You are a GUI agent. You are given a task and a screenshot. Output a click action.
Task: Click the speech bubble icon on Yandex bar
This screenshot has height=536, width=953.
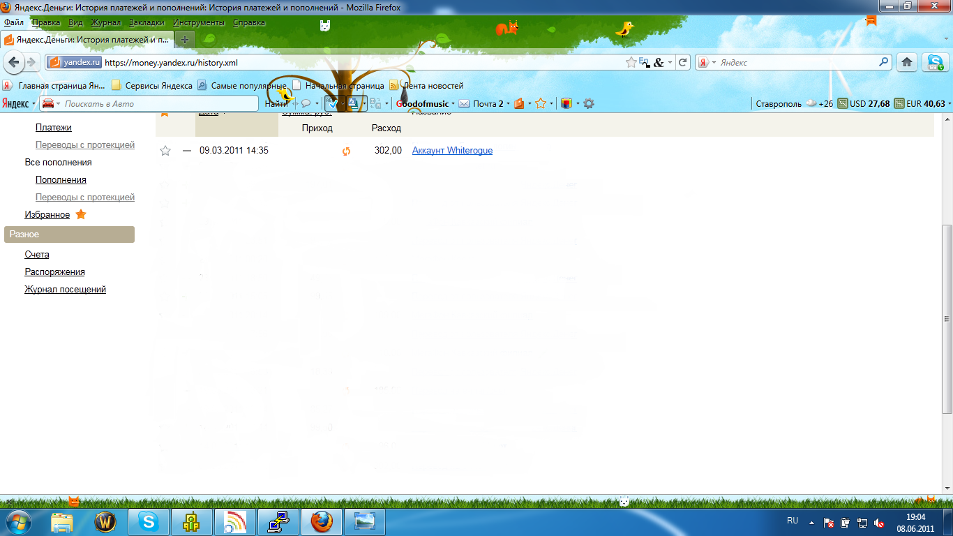tap(306, 104)
